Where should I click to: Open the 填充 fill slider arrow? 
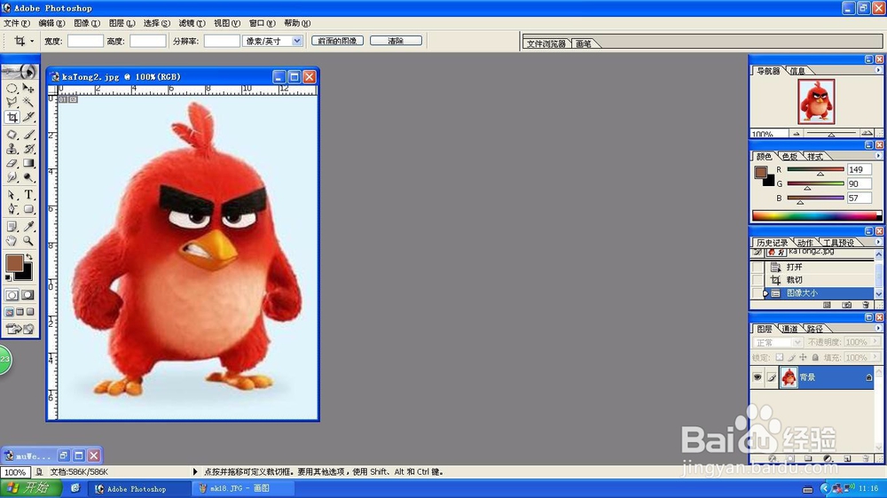[x=875, y=357]
